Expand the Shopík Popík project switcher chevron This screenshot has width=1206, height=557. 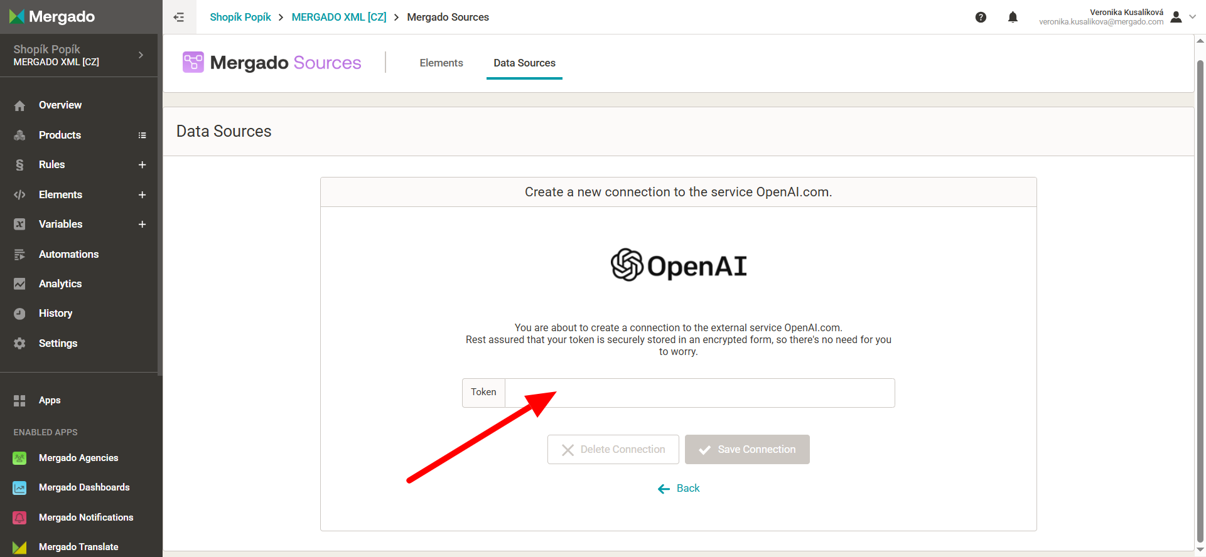[x=141, y=55]
